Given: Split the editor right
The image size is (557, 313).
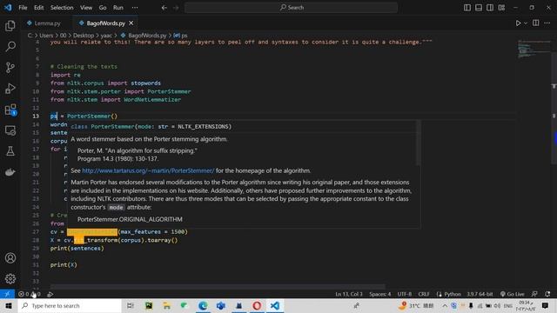Looking at the screenshot, I should click(x=536, y=23).
